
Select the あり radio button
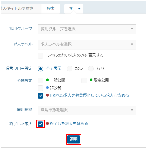(91, 69)
